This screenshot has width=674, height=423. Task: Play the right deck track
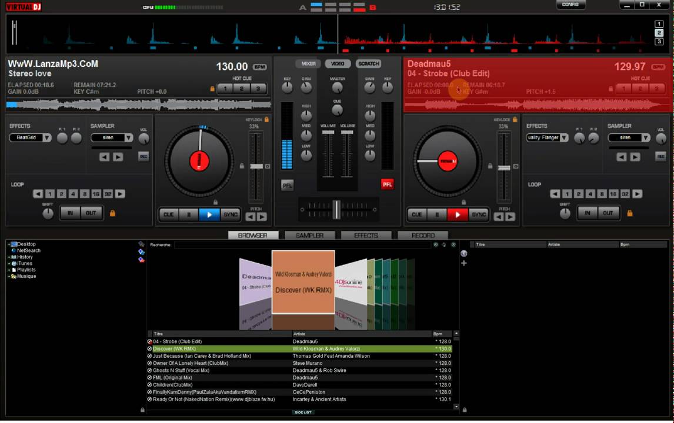pyautogui.click(x=458, y=214)
